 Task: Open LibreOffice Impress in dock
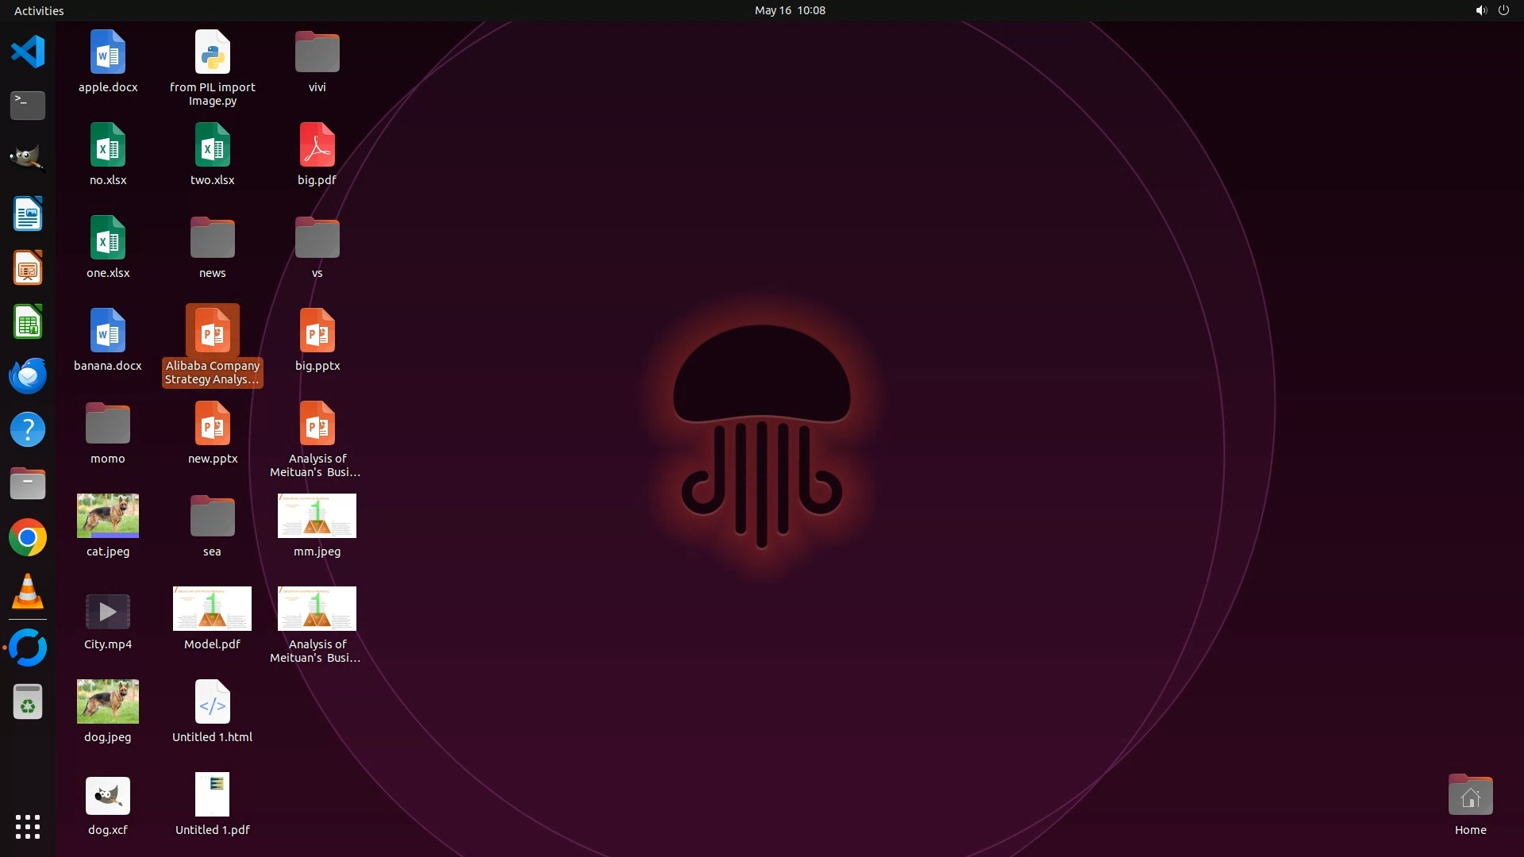(x=28, y=268)
